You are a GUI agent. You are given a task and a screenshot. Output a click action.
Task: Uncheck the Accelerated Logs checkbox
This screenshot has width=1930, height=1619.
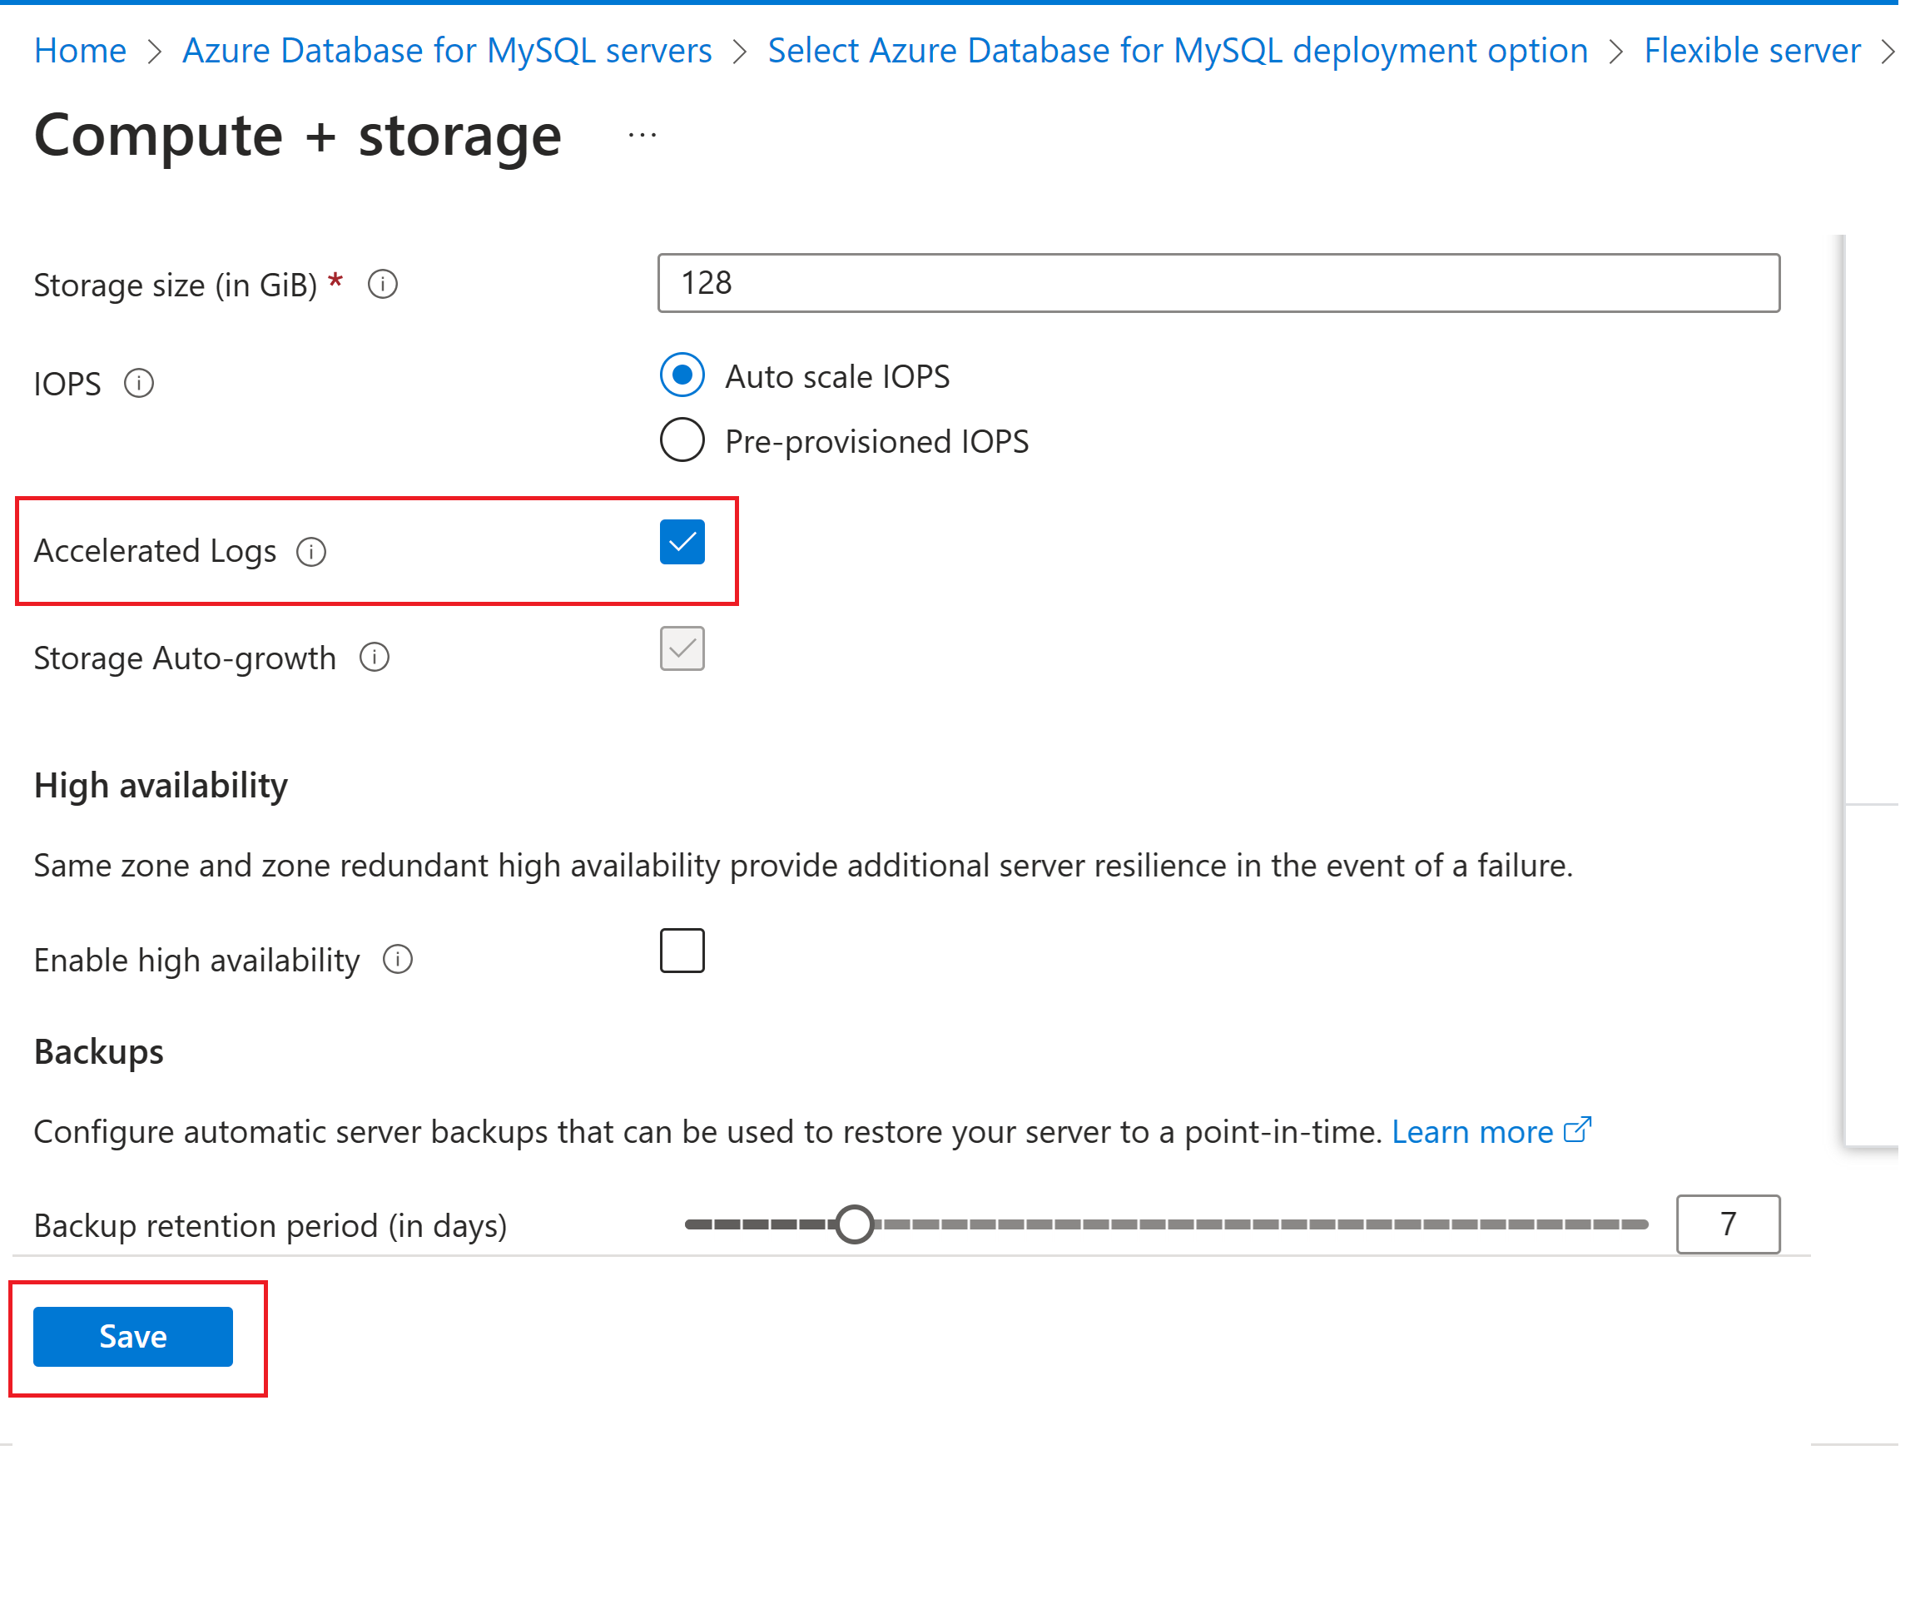point(682,543)
